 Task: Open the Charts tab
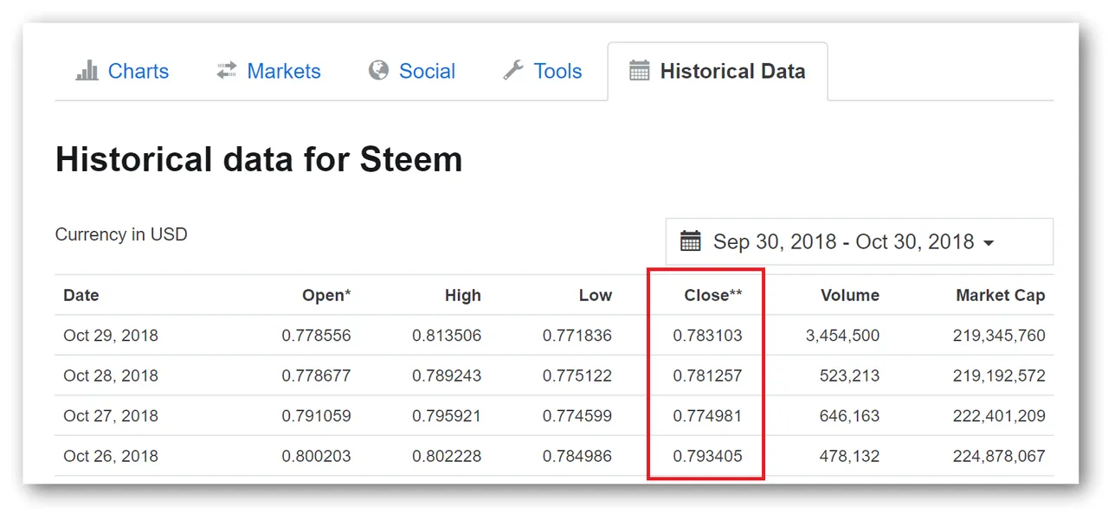[x=123, y=71]
